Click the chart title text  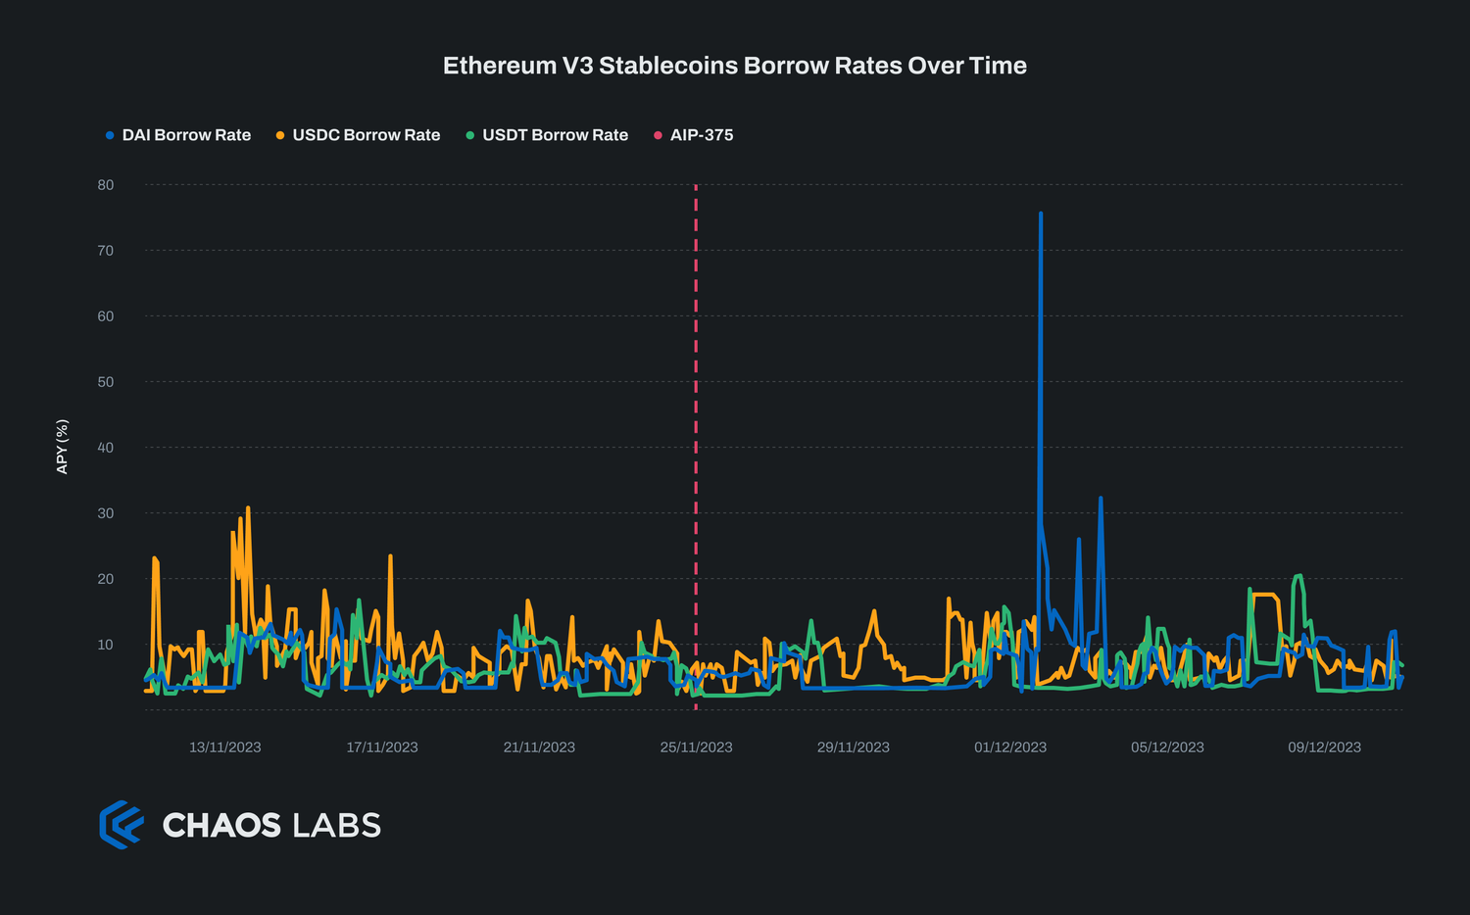tap(735, 66)
